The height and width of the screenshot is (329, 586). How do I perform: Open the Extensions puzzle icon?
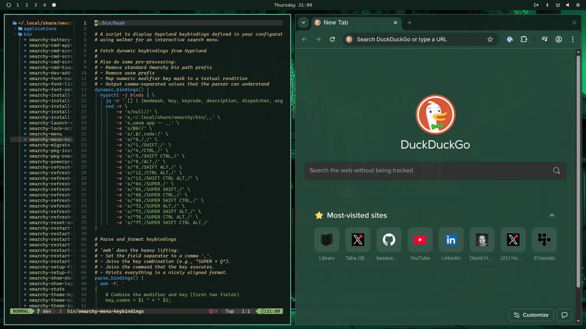point(523,39)
